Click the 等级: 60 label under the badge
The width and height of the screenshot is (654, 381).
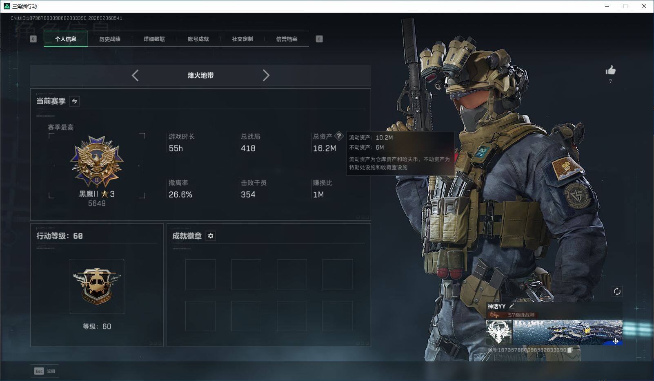point(97,326)
